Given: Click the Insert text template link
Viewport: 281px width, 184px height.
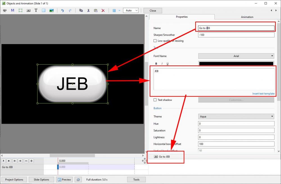Looking at the screenshot, I should point(263,94).
